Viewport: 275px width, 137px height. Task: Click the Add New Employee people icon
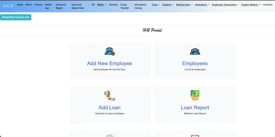tap(110, 51)
